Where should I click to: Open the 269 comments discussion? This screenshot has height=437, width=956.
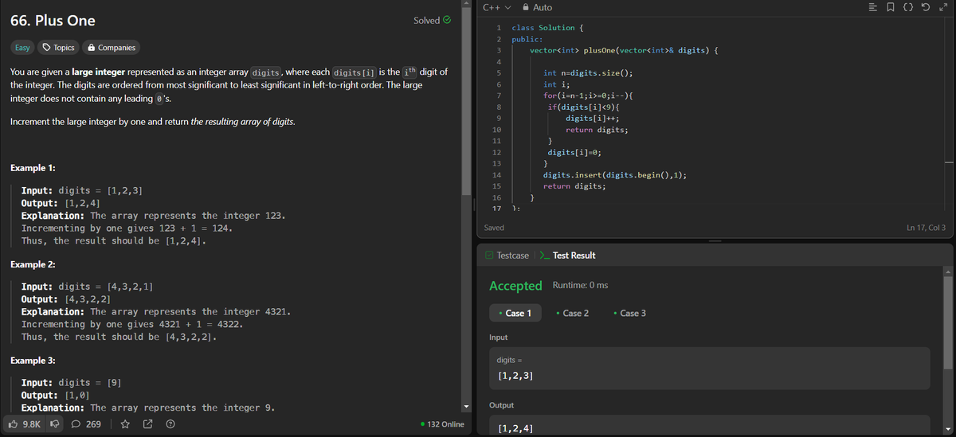point(86,424)
